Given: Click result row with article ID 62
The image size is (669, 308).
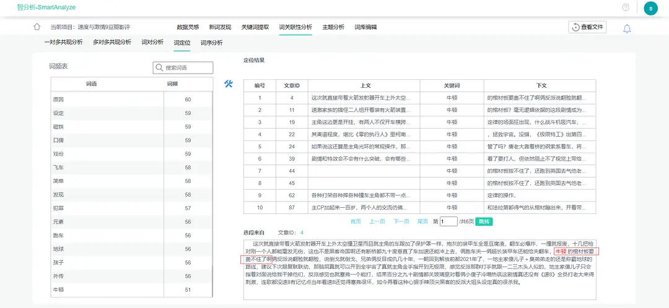Looking at the screenshot, I should click(x=419, y=195).
